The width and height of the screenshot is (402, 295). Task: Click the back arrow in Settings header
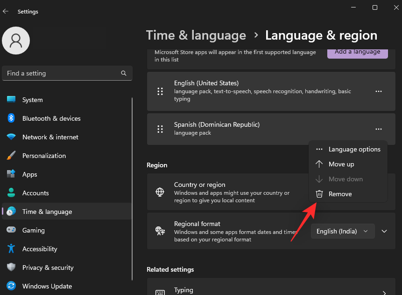tap(6, 11)
